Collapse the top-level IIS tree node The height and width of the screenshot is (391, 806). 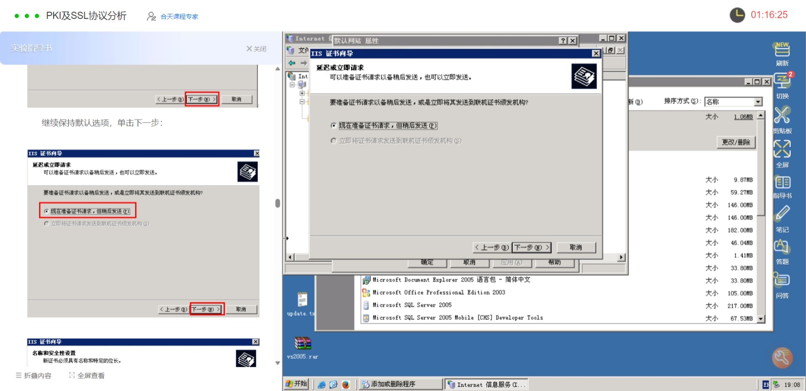coord(292,85)
